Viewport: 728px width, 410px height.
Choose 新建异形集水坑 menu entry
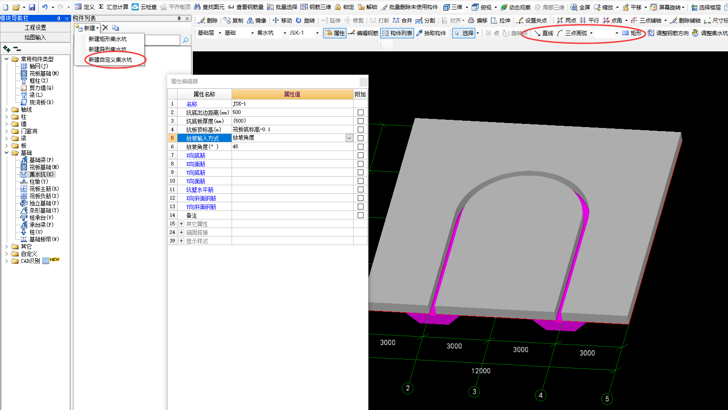(x=107, y=49)
